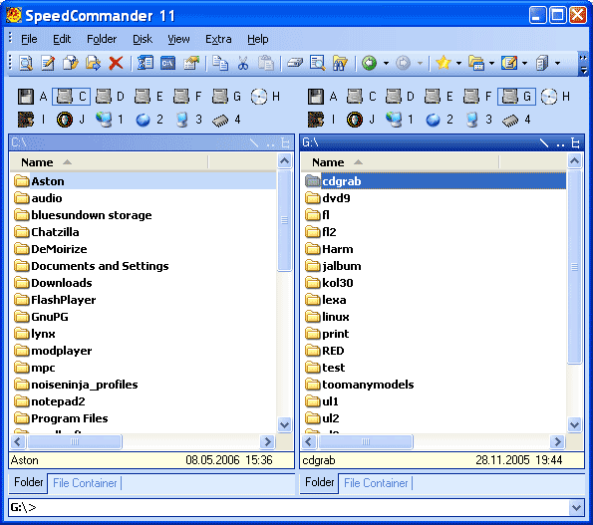Click the binoculars Find Files icon
593x525 pixels.
340,63
